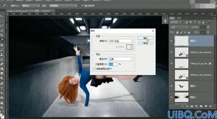Screen dimensions: 217x119
Task: Open the 取样大小 dropdown in options bar
Action: pos(30,6)
